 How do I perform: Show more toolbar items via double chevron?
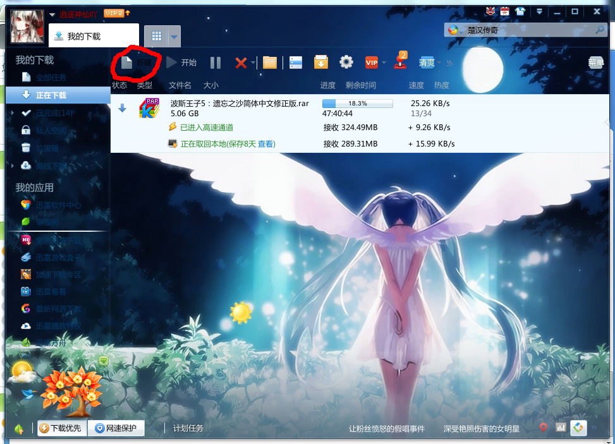449,63
